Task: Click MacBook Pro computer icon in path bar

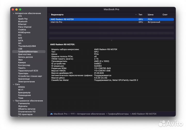Action: pyautogui.click(x=51, y=114)
